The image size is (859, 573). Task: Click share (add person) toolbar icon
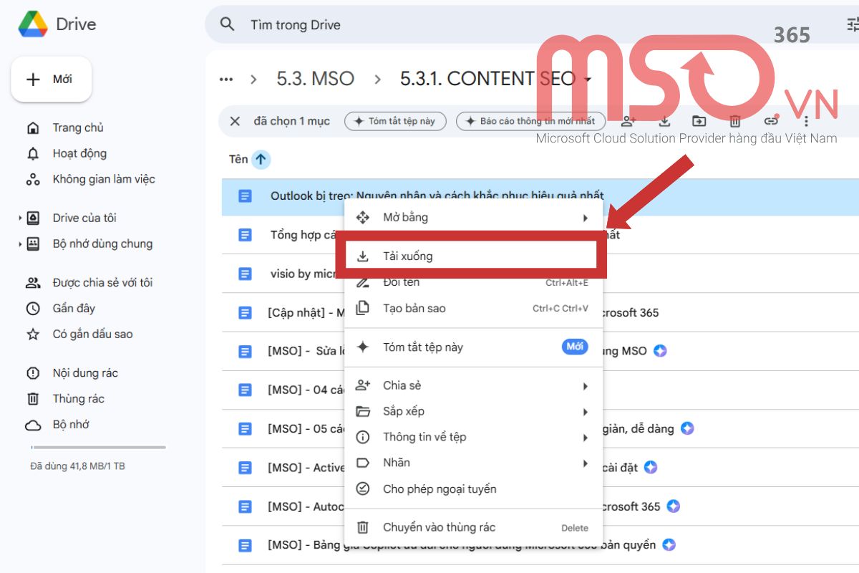click(x=629, y=121)
